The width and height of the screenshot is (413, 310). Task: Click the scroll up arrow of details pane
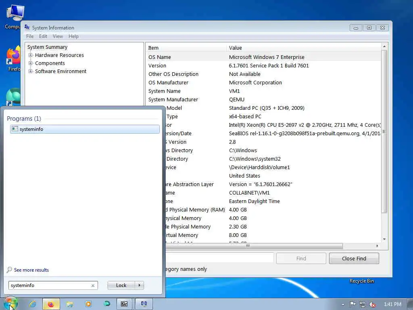pos(384,46)
